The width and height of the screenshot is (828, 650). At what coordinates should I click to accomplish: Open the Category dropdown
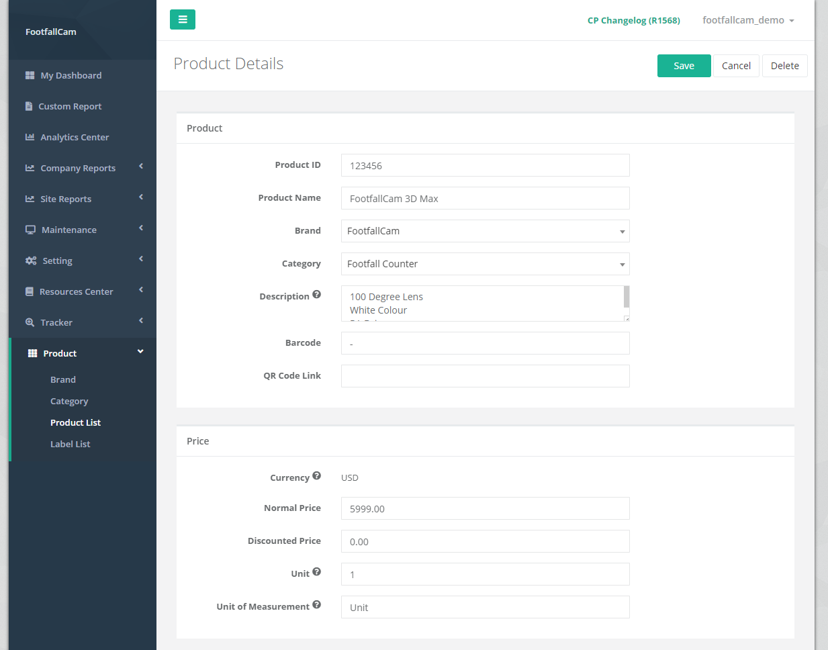point(485,264)
